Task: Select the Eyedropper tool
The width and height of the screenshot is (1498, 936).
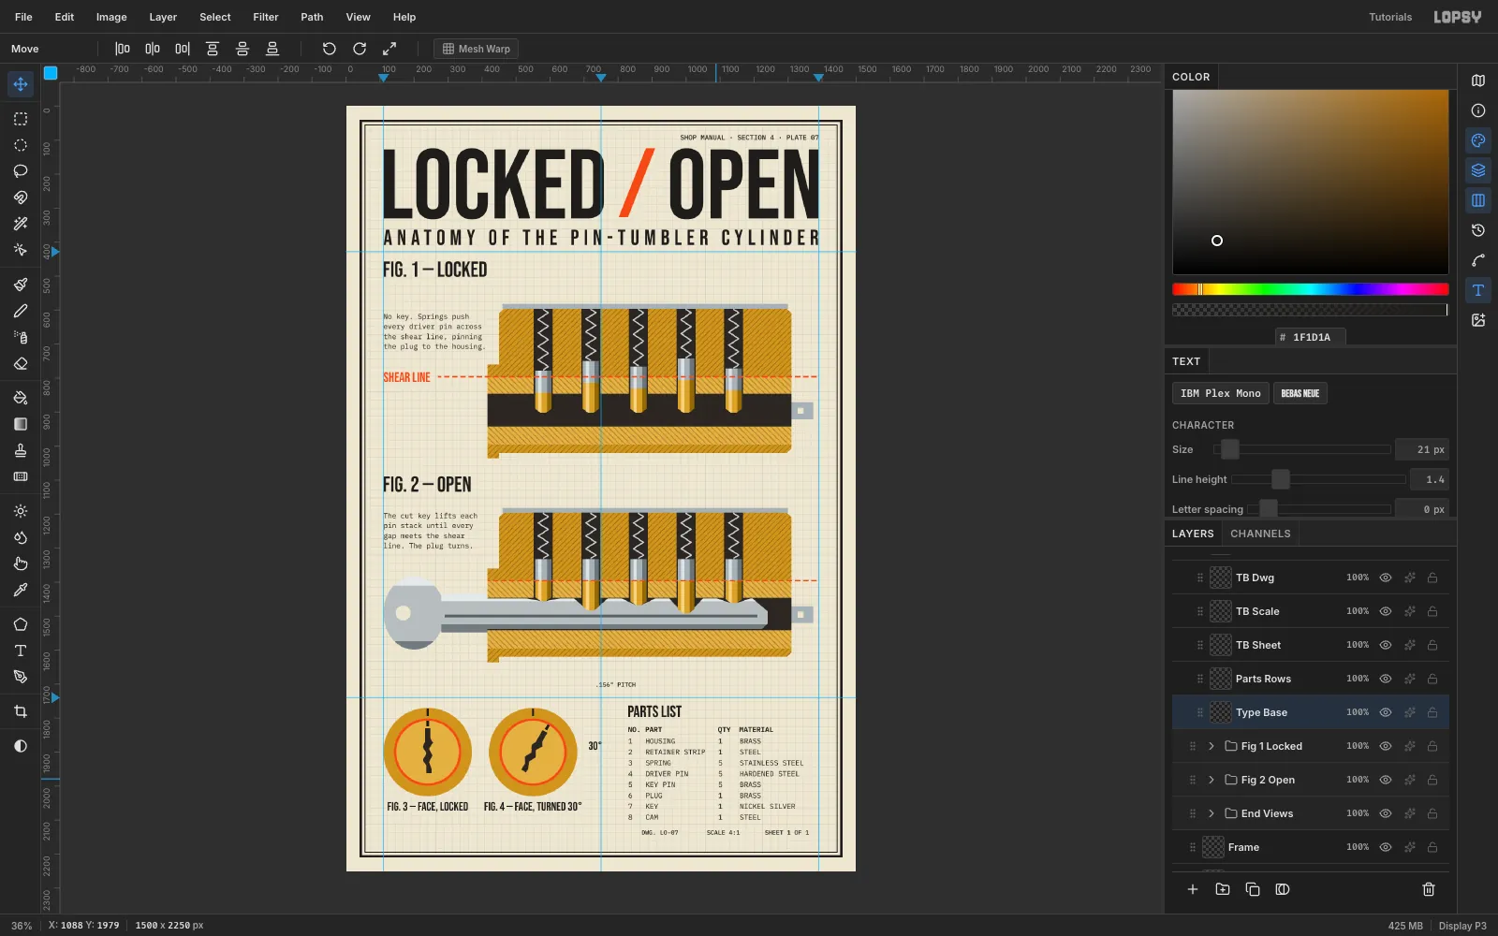Action: point(20,590)
